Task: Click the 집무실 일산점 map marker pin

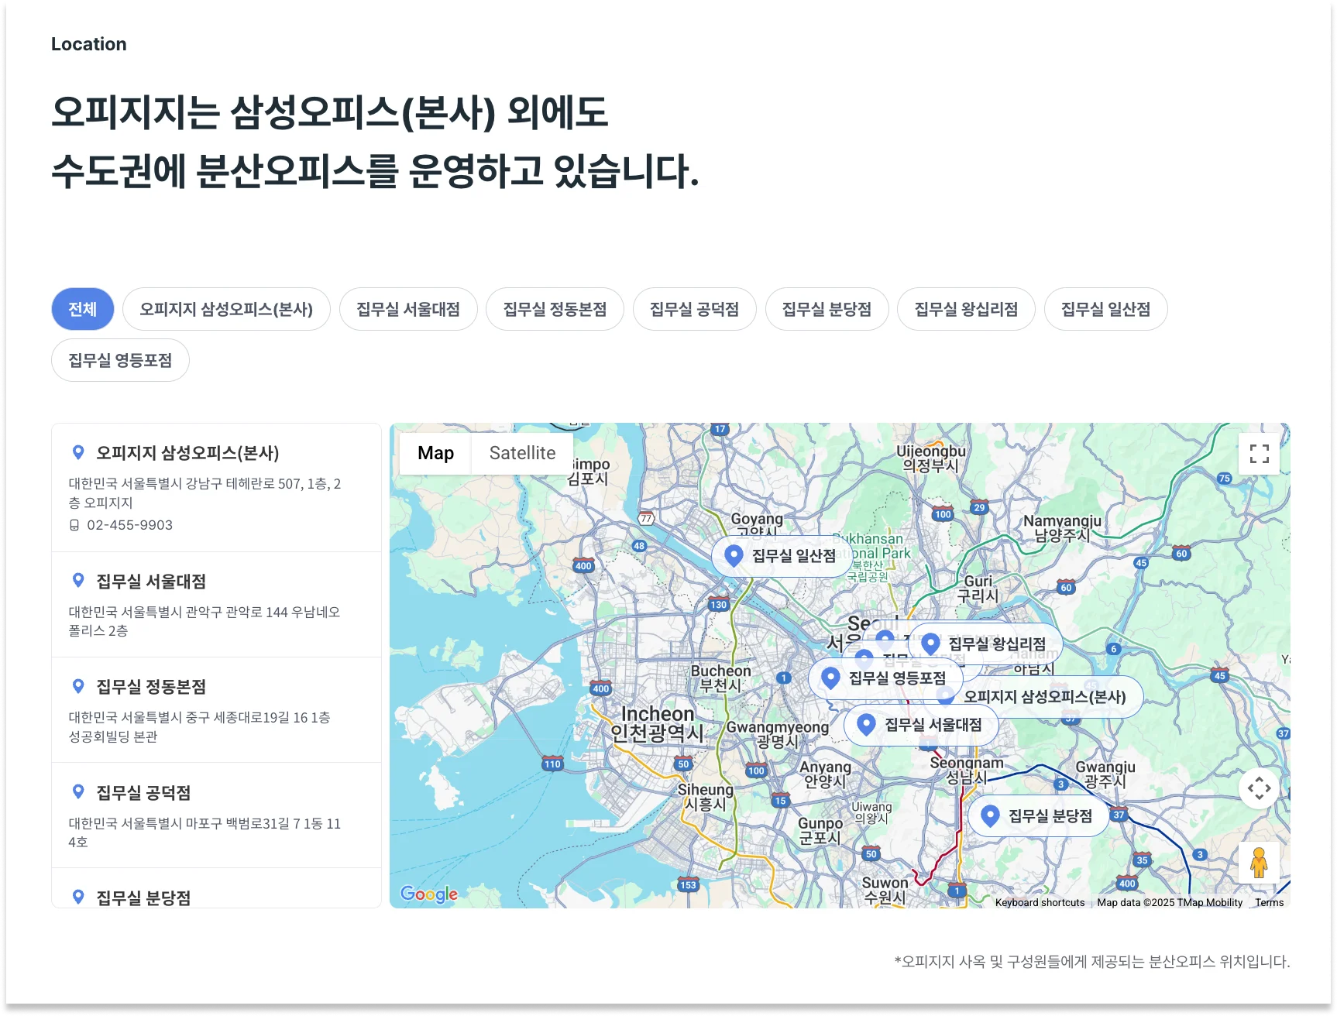Action: (732, 555)
